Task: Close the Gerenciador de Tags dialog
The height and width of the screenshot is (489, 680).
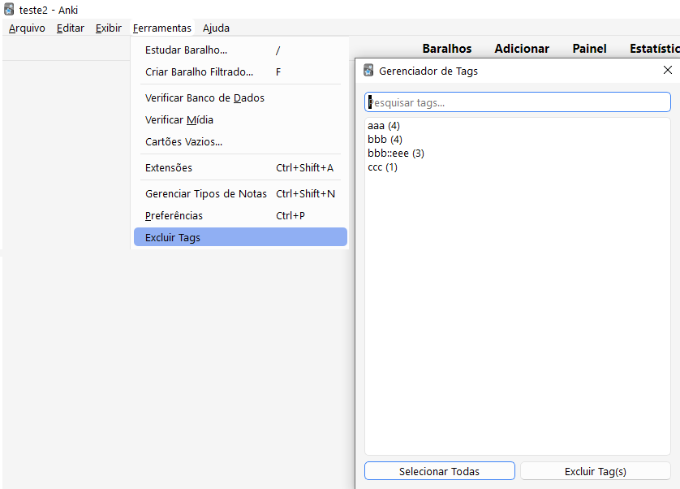Action: 667,71
